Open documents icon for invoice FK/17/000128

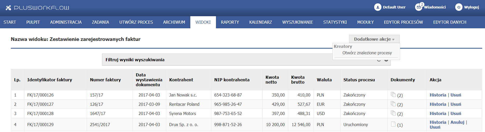click(393, 113)
